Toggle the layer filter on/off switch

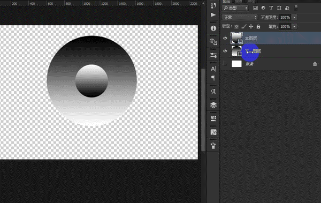296,8
